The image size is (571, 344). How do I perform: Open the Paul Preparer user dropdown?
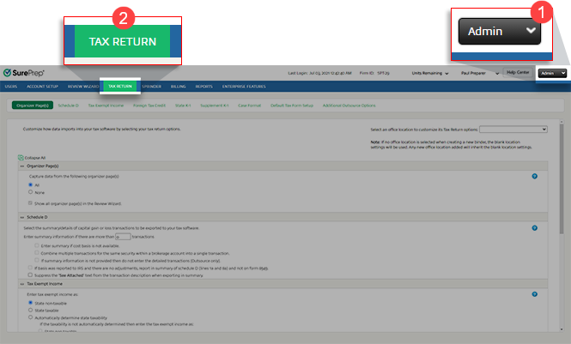click(480, 73)
